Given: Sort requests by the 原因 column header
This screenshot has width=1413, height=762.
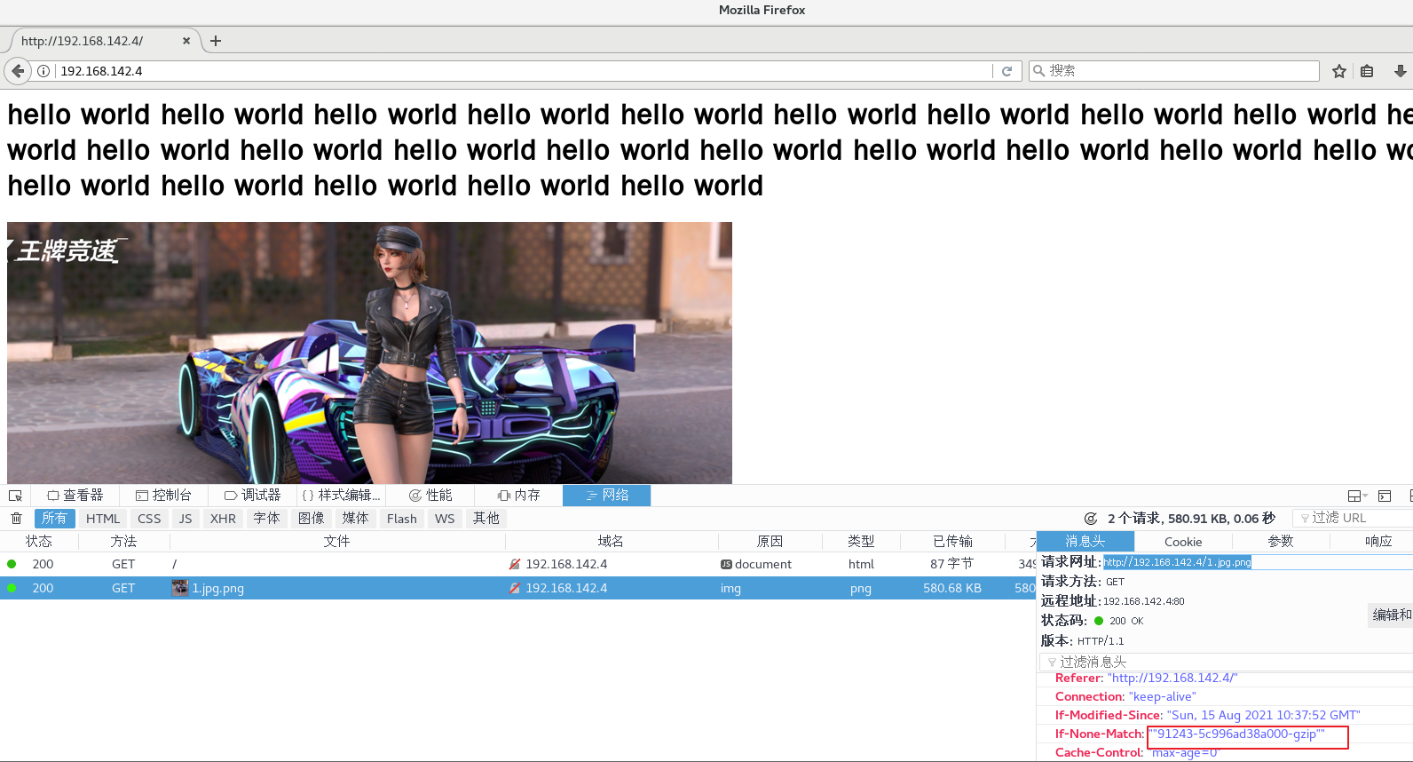Looking at the screenshot, I should click(770, 541).
